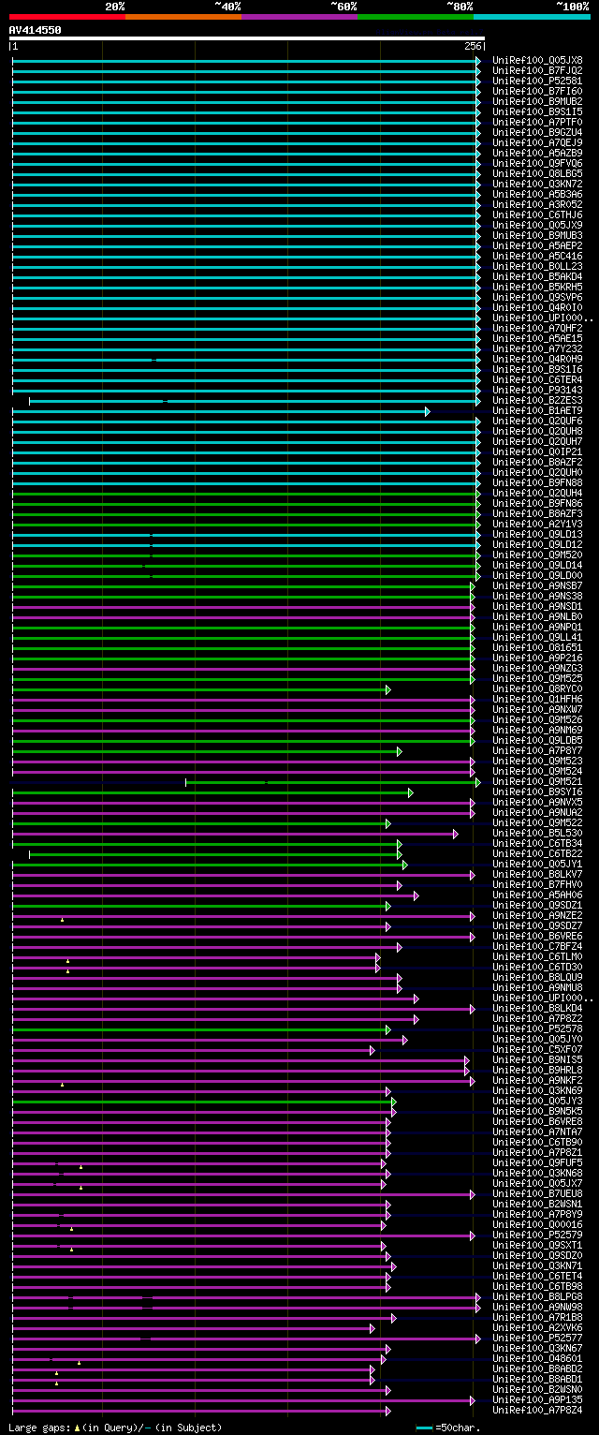Select label UniRef100_A7QEJ9
Screen dimensions: 599x1435
pyautogui.click(x=537, y=142)
